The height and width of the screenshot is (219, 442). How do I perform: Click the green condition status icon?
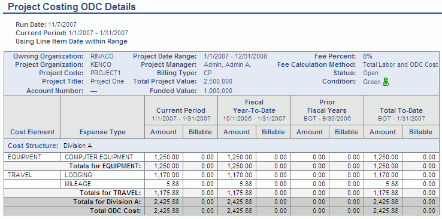[x=386, y=82]
